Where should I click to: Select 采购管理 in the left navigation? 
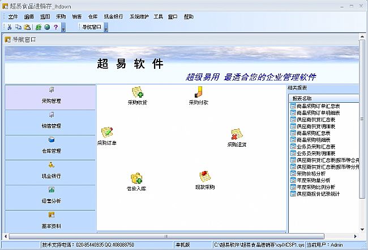[x=50, y=97]
